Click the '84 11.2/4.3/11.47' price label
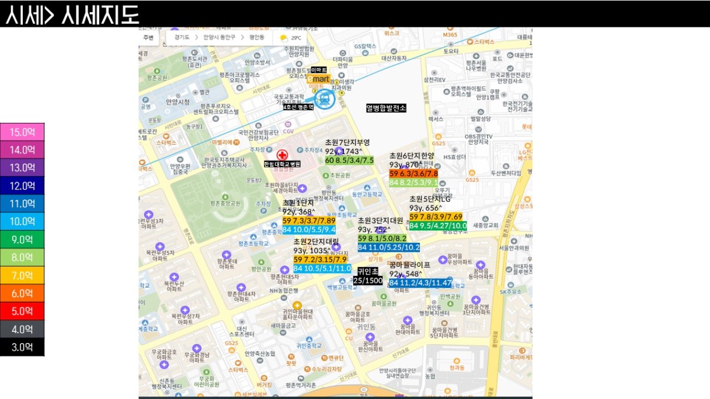710x399 pixels. pos(420,283)
